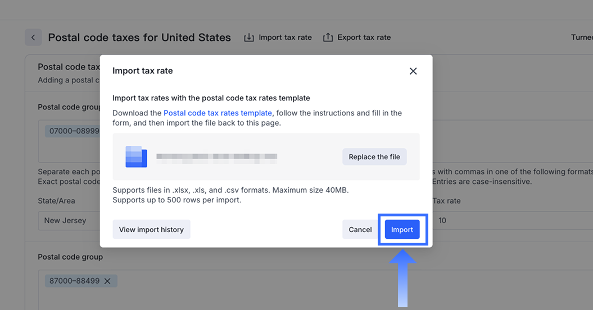
Task: Close the Import tax rate dialog
Action: point(413,71)
